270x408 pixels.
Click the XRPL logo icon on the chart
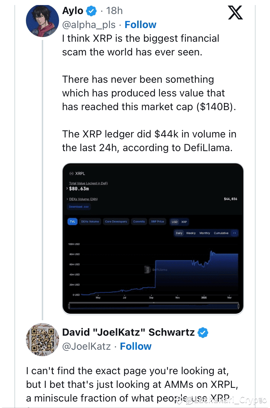71,173
